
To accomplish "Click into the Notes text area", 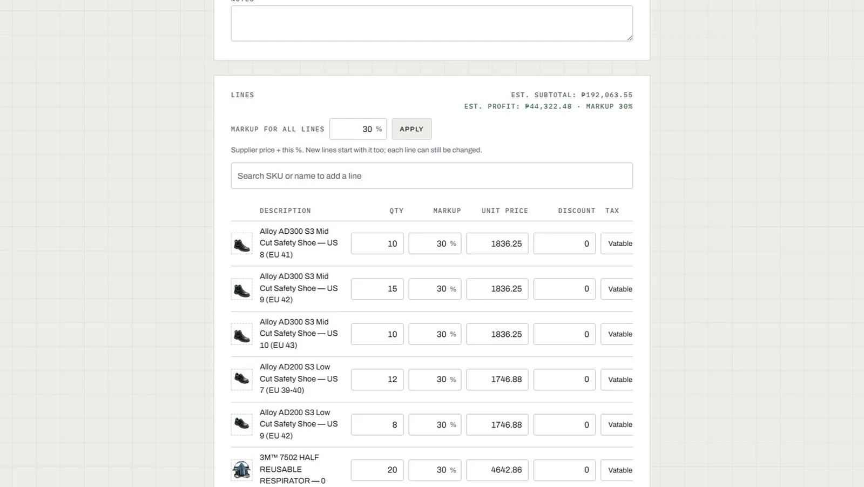I will pyautogui.click(x=432, y=23).
